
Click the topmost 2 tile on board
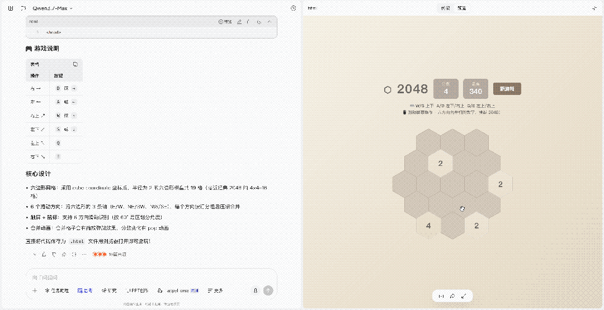click(440, 164)
